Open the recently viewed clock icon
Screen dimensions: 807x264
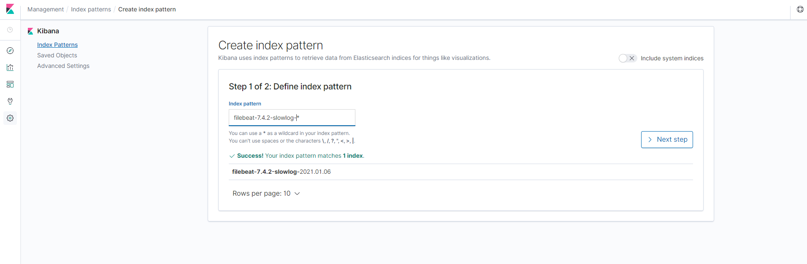click(10, 30)
